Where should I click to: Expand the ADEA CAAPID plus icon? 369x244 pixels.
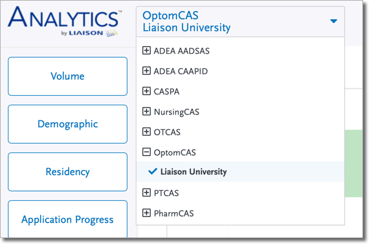click(x=147, y=71)
